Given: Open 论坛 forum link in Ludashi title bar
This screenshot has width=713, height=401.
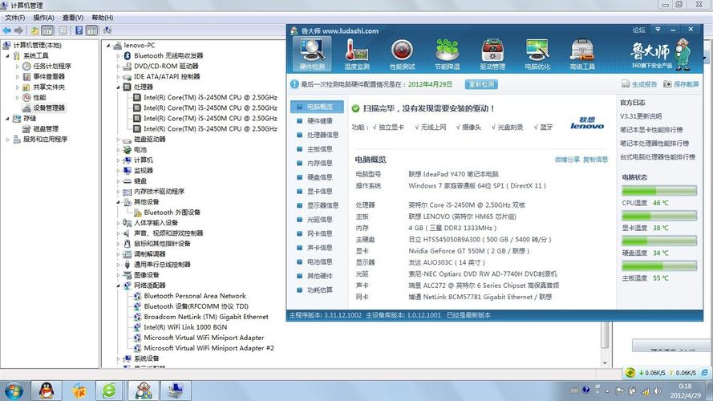Looking at the screenshot, I should [x=639, y=30].
